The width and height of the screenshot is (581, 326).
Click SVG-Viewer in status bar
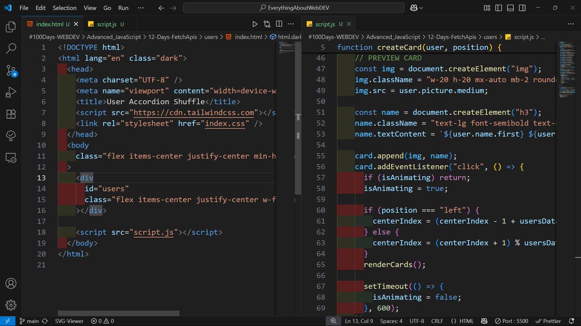tap(69, 321)
